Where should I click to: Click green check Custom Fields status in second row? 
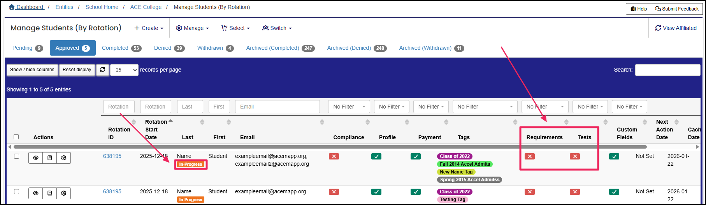(614, 192)
